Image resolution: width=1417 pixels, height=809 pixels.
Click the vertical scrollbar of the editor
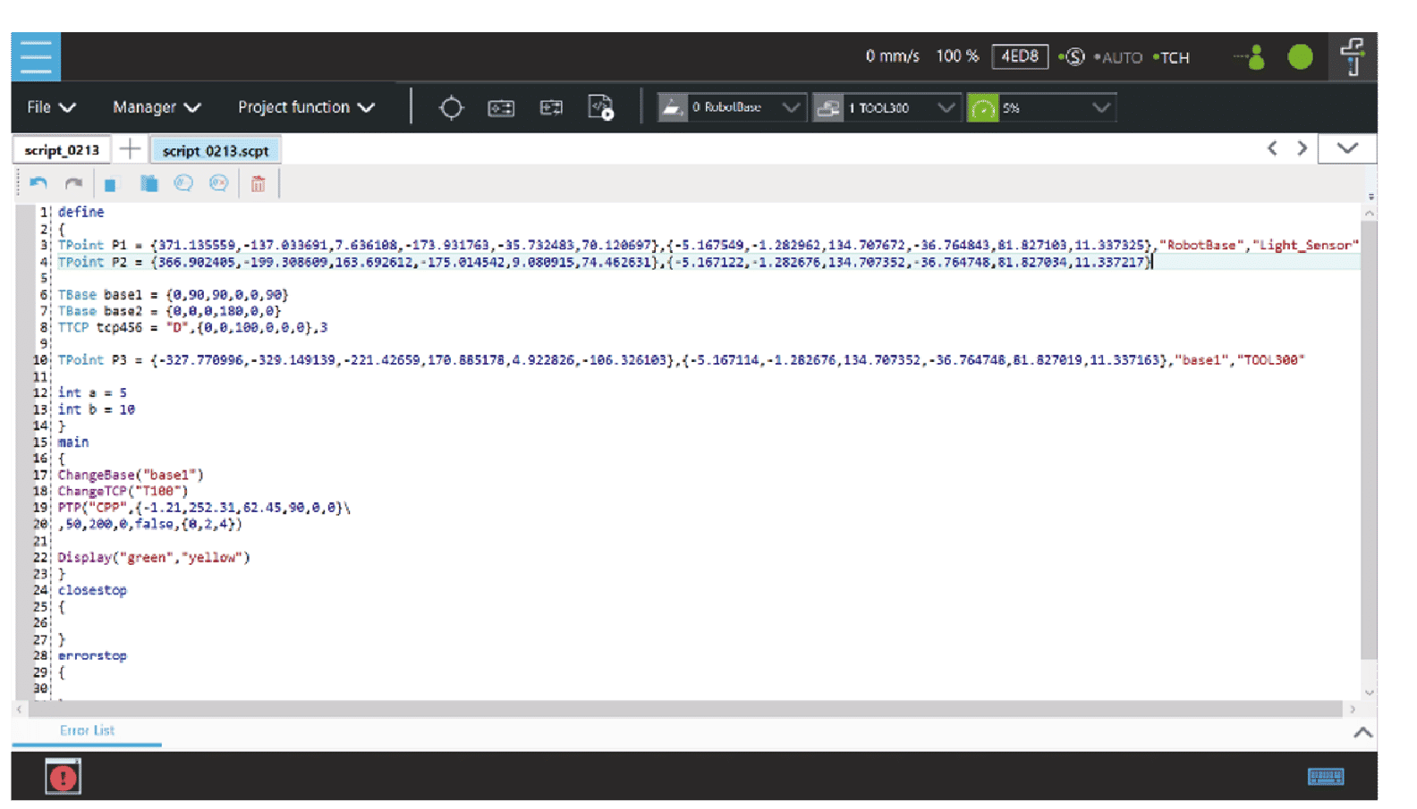[x=1369, y=439]
